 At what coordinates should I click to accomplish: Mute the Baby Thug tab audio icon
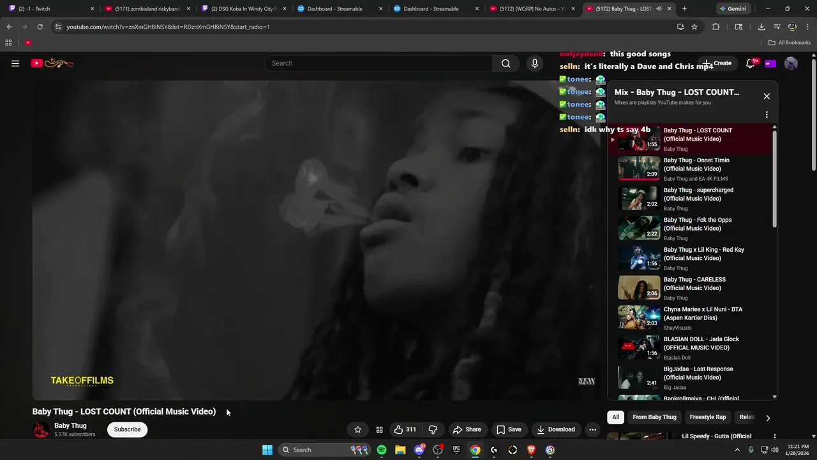point(659,9)
